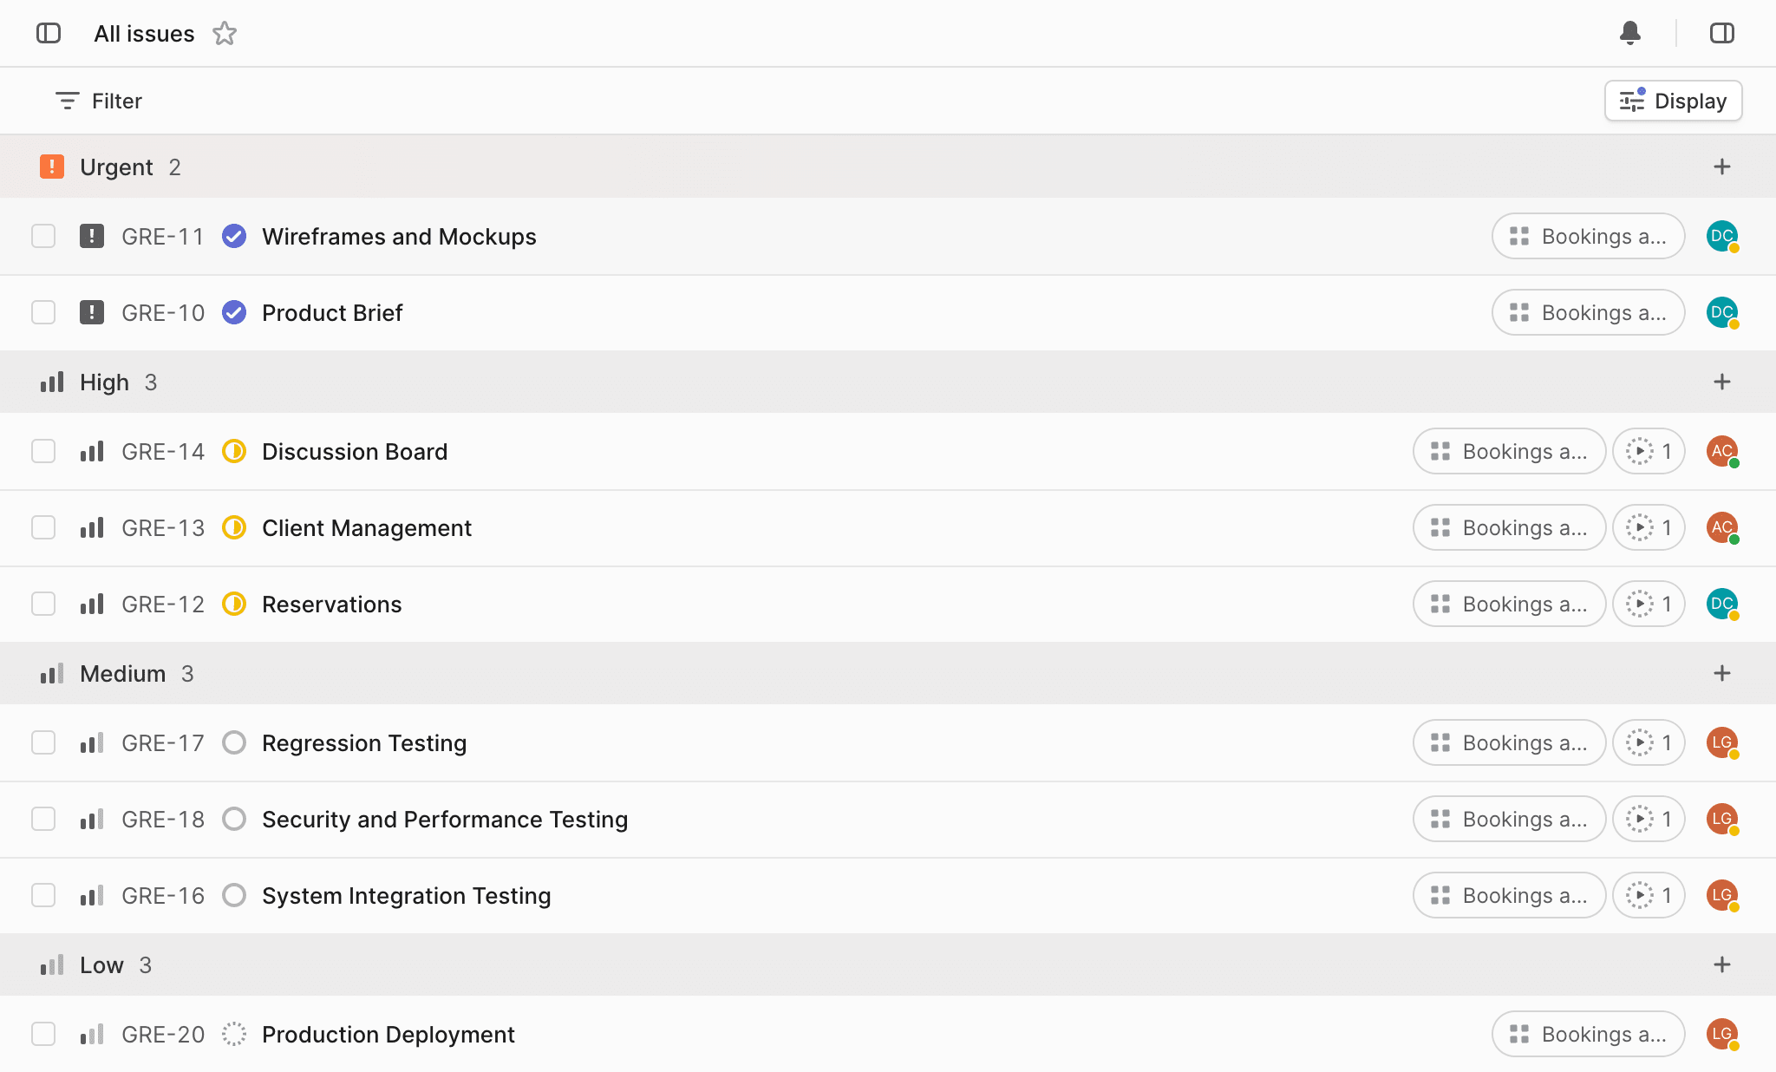Add issue to Urgent group
The width and height of the screenshot is (1776, 1072).
[1722, 167]
